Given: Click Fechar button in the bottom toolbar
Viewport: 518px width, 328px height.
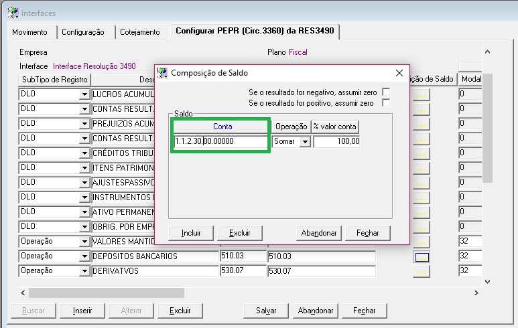Looking at the screenshot, I should (x=364, y=311).
